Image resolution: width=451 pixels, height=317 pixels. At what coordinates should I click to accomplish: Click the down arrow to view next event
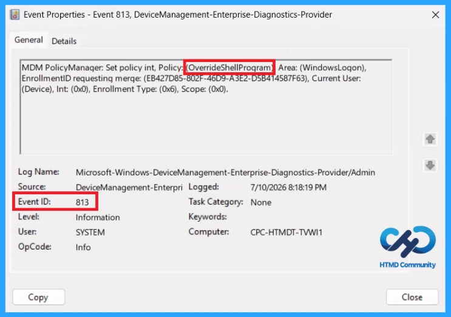click(430, 165)
